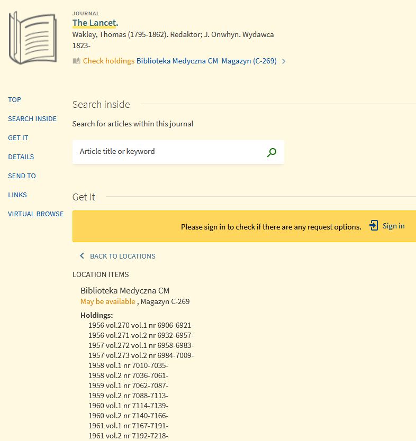Viewport: 416px width, 441px height.
Task: Click the back chevron before BACK TO LOCATIONS
Action: coord(82,255)
